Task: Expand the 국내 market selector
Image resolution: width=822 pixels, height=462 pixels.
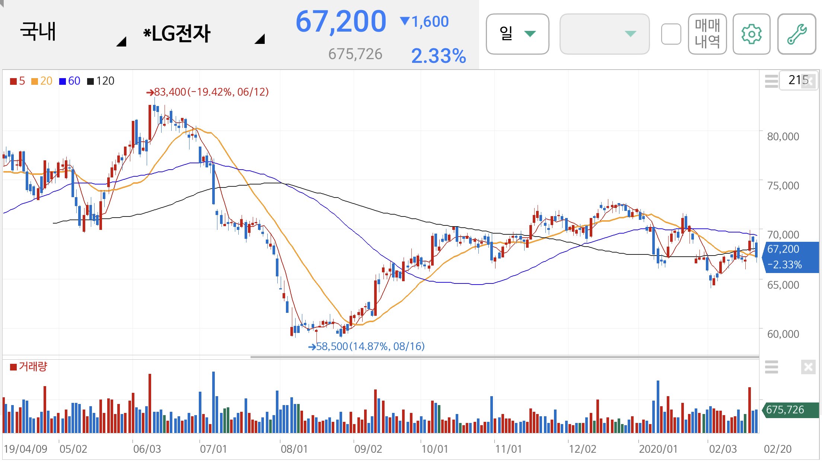Action: coord(73,33)
